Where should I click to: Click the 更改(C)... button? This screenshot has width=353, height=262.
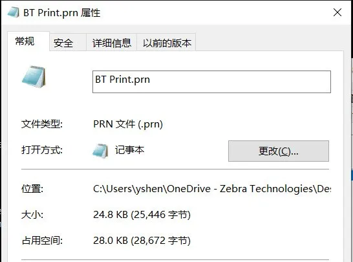click(x=279, y=151)
